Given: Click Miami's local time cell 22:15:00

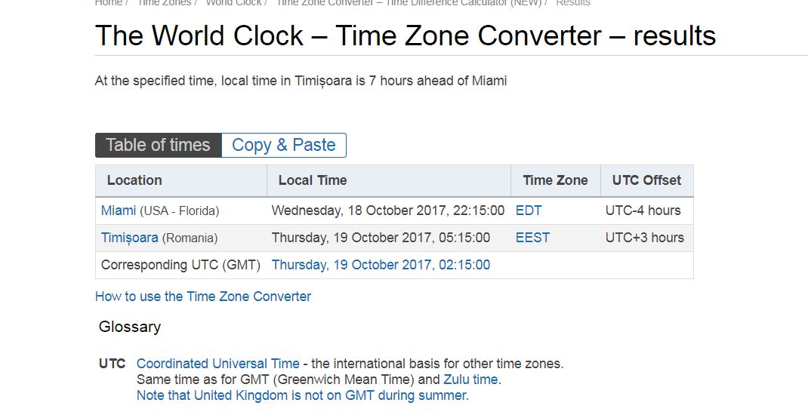Looking at the screenshot, I should [387, 211].
